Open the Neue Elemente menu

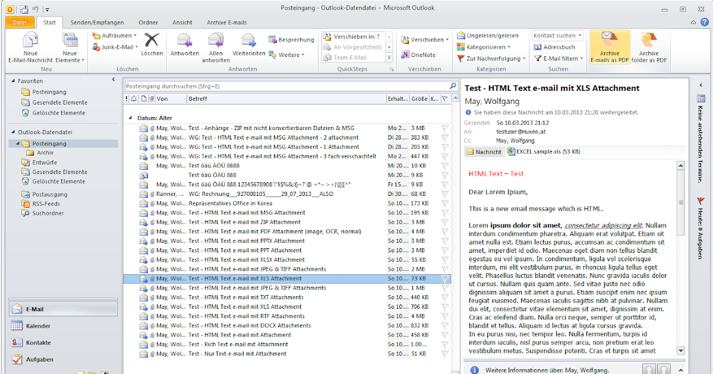tap(70, 47)
